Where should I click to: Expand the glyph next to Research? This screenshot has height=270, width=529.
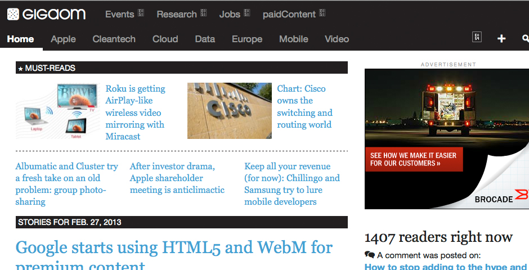203,13
